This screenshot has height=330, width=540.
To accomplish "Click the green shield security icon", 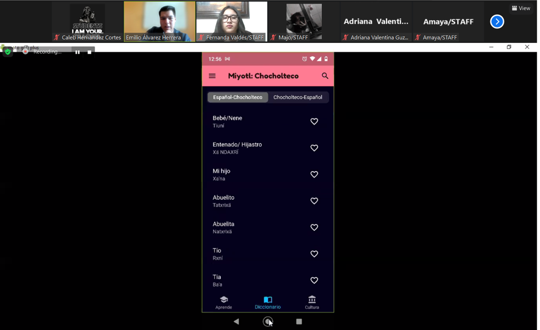I will tap(8, 52).
